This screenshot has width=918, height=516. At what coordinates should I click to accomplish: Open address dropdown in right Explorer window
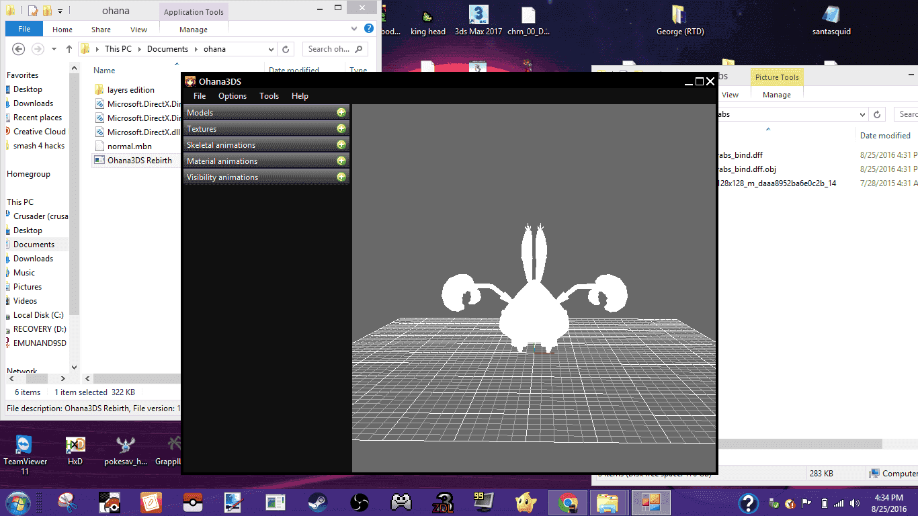862,114
